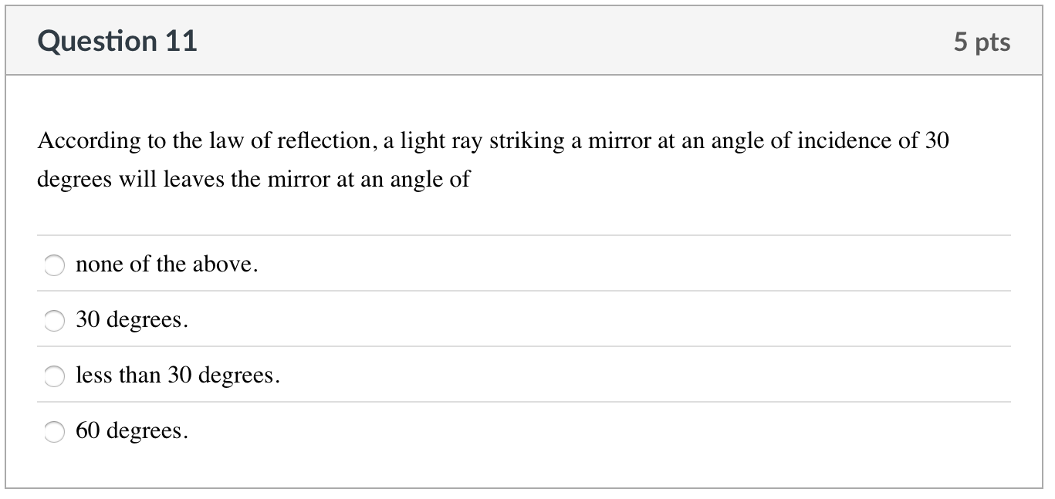Screen dimensions: 1055x499
Task: Click the 'less than 30 degrees.' label text
Action: (177, 376)
